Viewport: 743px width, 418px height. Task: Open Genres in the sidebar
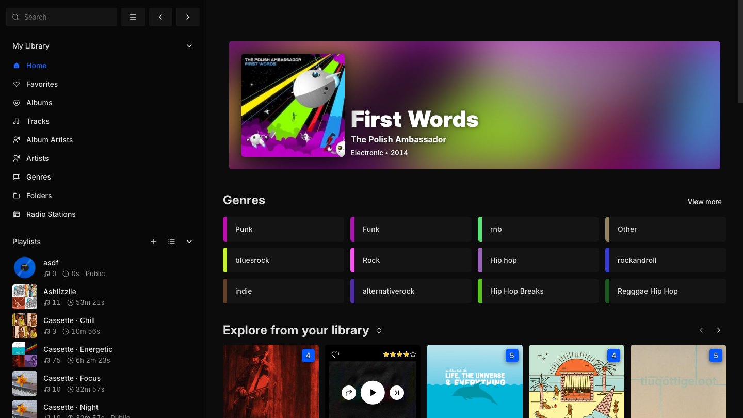pyautogui.click(x=103, y=177)
